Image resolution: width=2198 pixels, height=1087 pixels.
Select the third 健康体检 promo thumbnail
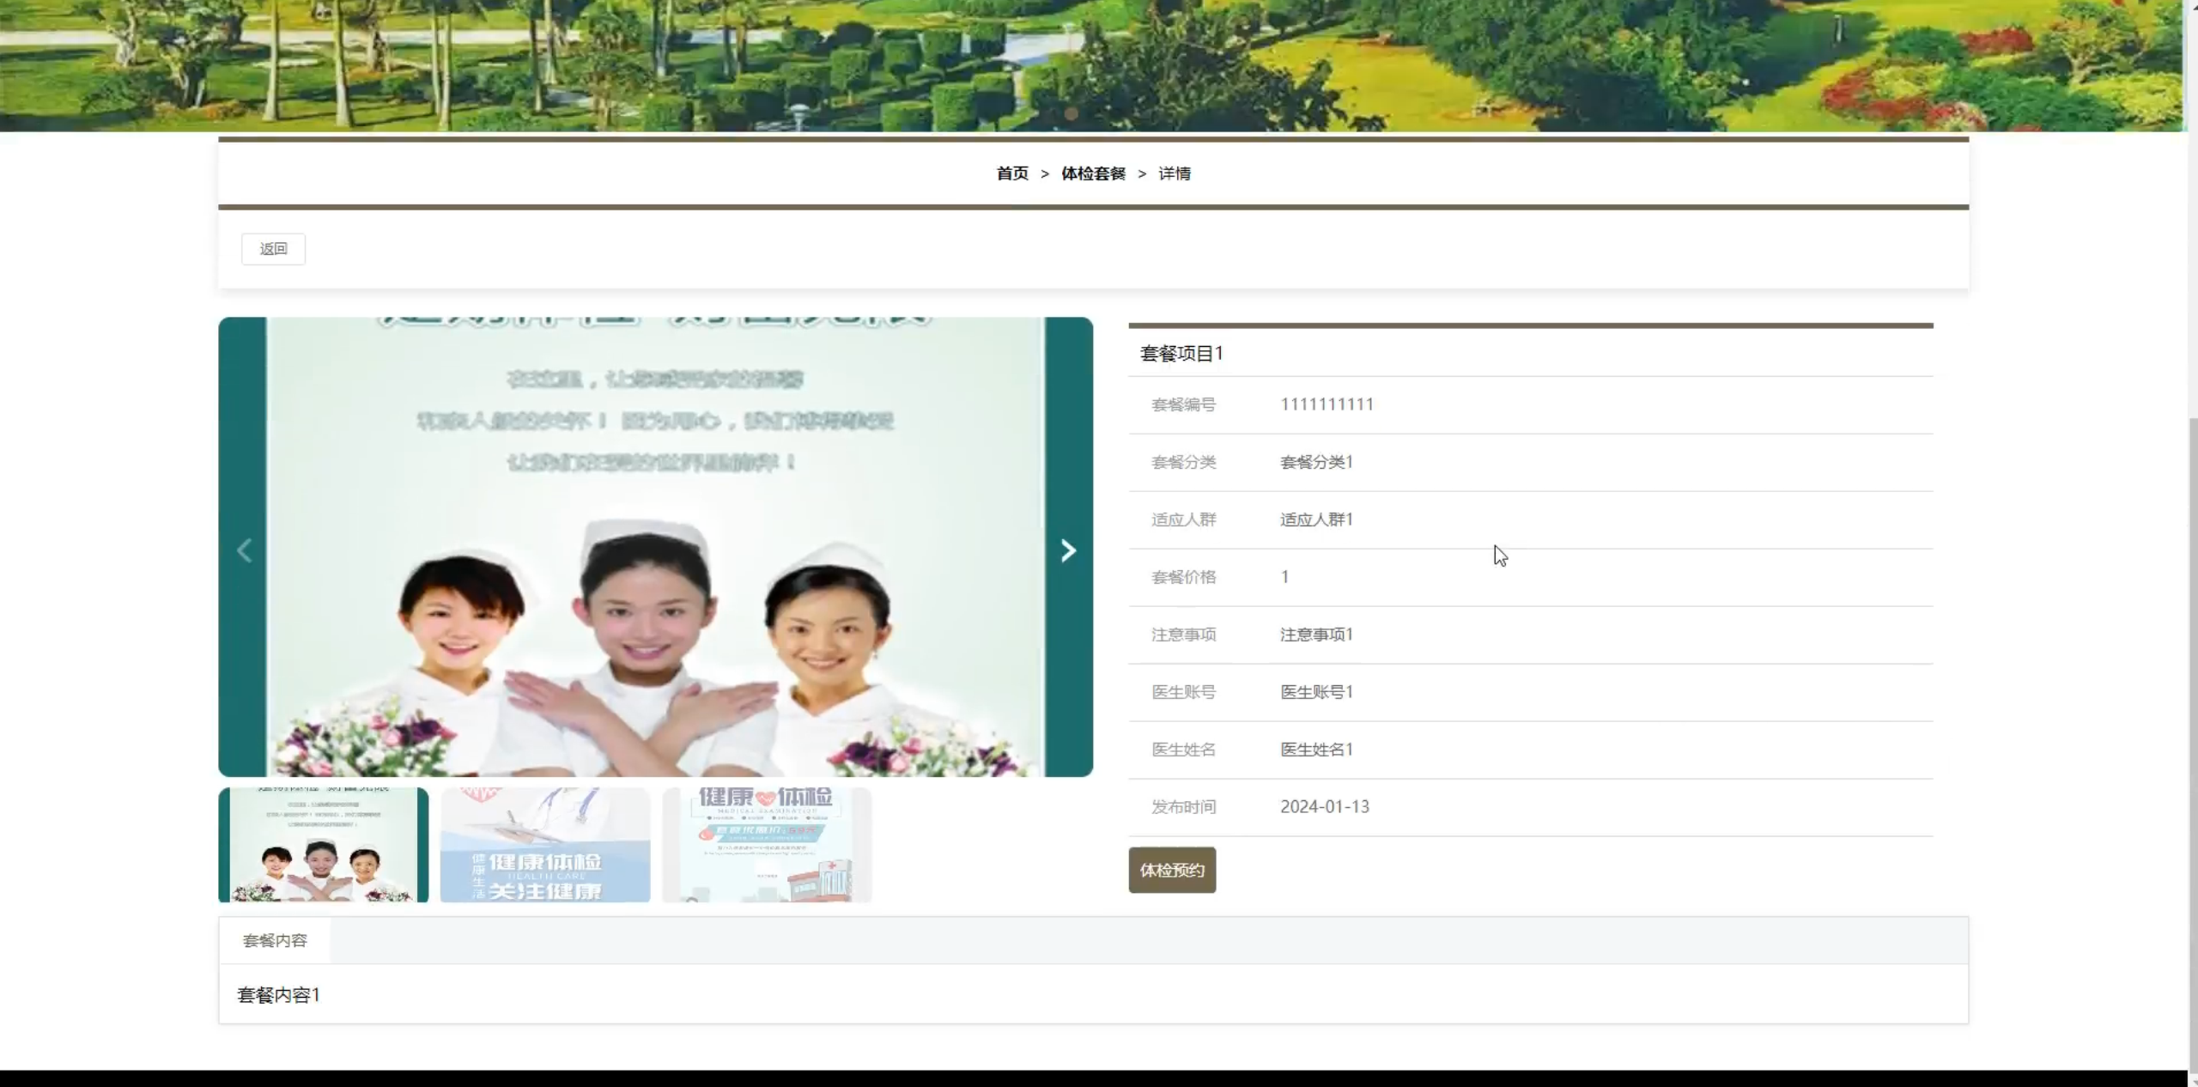pyautogui.click(x=767, y=845)
